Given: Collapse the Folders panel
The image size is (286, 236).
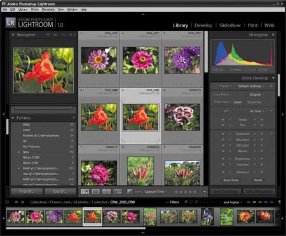Looking at the screenshot, I should pyautogui.click(x=13, y=118).
